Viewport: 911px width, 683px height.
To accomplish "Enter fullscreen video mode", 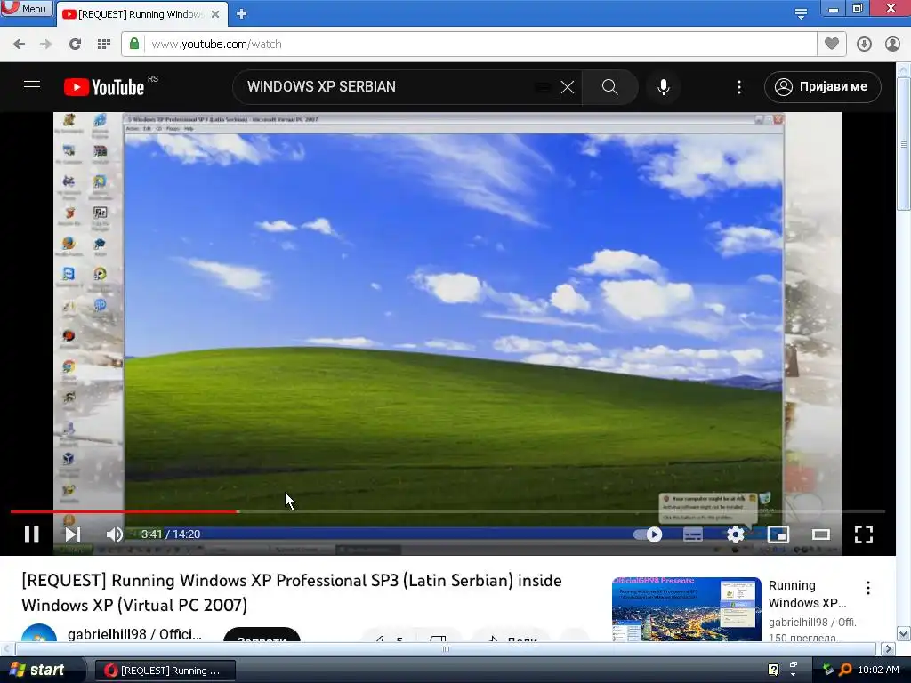I will (864, 534).
